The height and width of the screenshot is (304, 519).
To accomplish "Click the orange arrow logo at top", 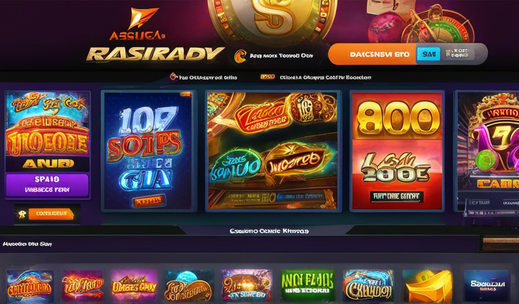I will pyautogui.click(x=142, y=18).
